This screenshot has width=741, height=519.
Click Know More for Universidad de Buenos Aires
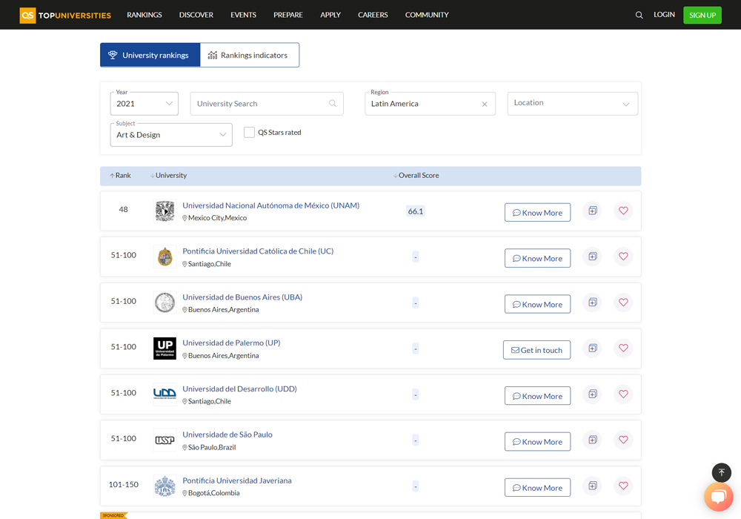click(537, 304)
